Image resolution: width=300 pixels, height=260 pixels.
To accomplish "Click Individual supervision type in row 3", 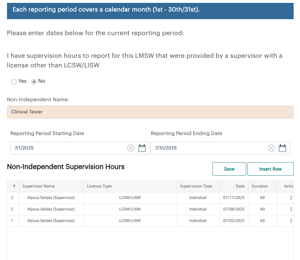I will pyautogui.click(x=198, y=198).
